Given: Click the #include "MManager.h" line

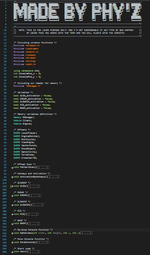Looking at the screenshot, I should [x=27, y=86].
